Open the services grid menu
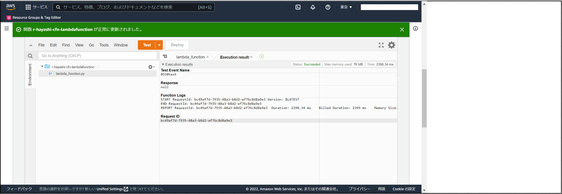562x194 pixels. [28, 7]
